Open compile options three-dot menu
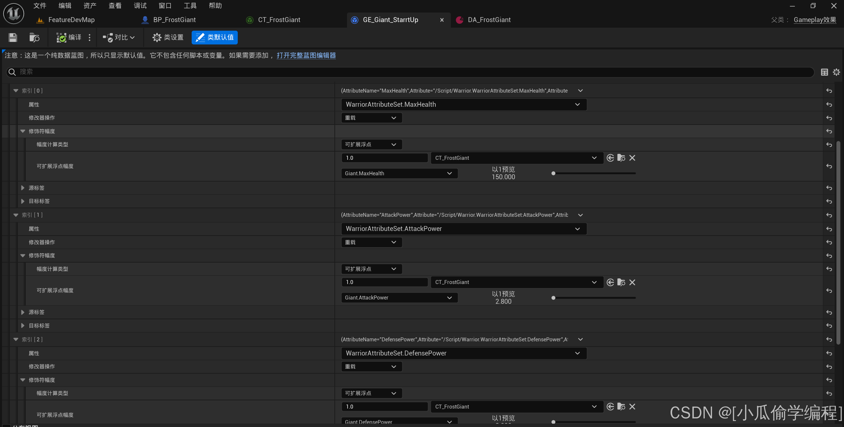 [89, 38]
